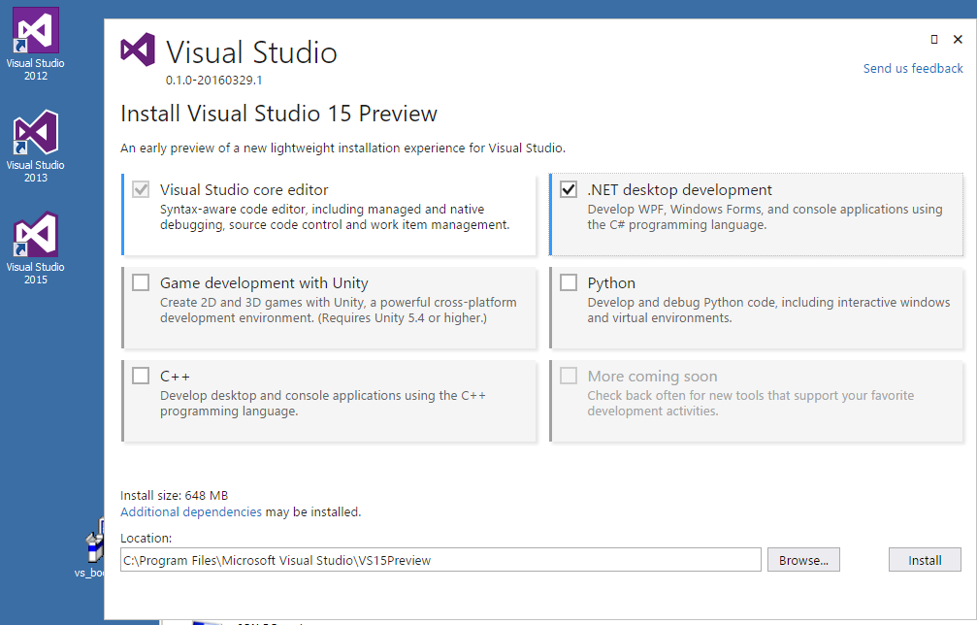Screen dimensions: 977x625
Task: Open the Additional dependencies link
Action: [191, 512]
